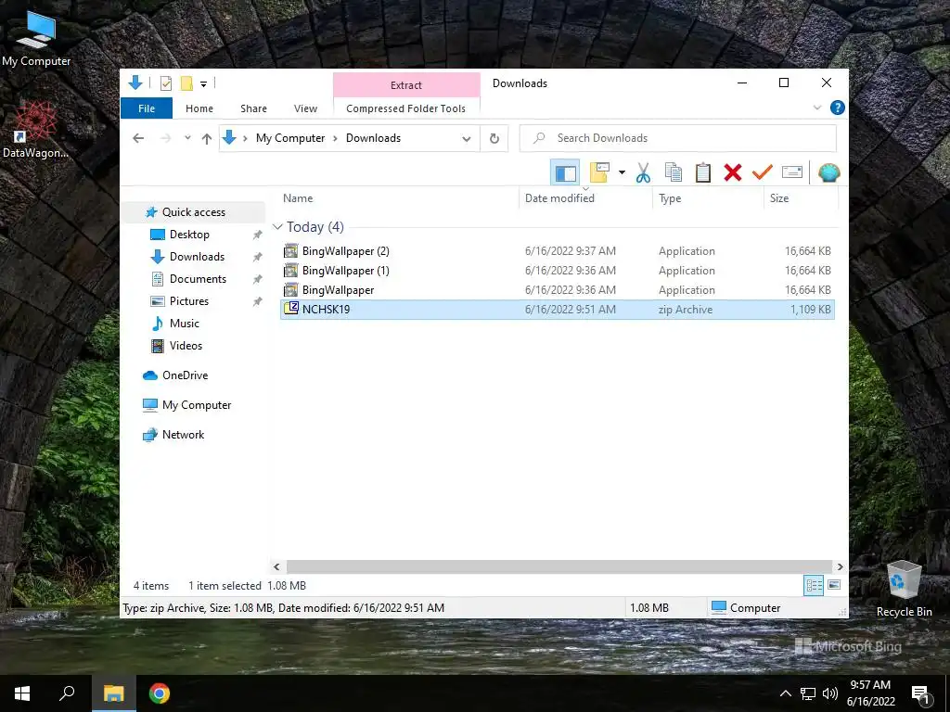Select Quick access in navigation pane
The image size is (950, 712).
[193, 212]
